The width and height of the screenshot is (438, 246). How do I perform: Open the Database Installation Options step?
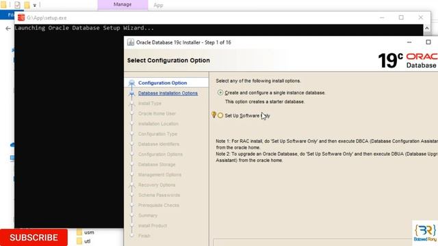[168, 93]
